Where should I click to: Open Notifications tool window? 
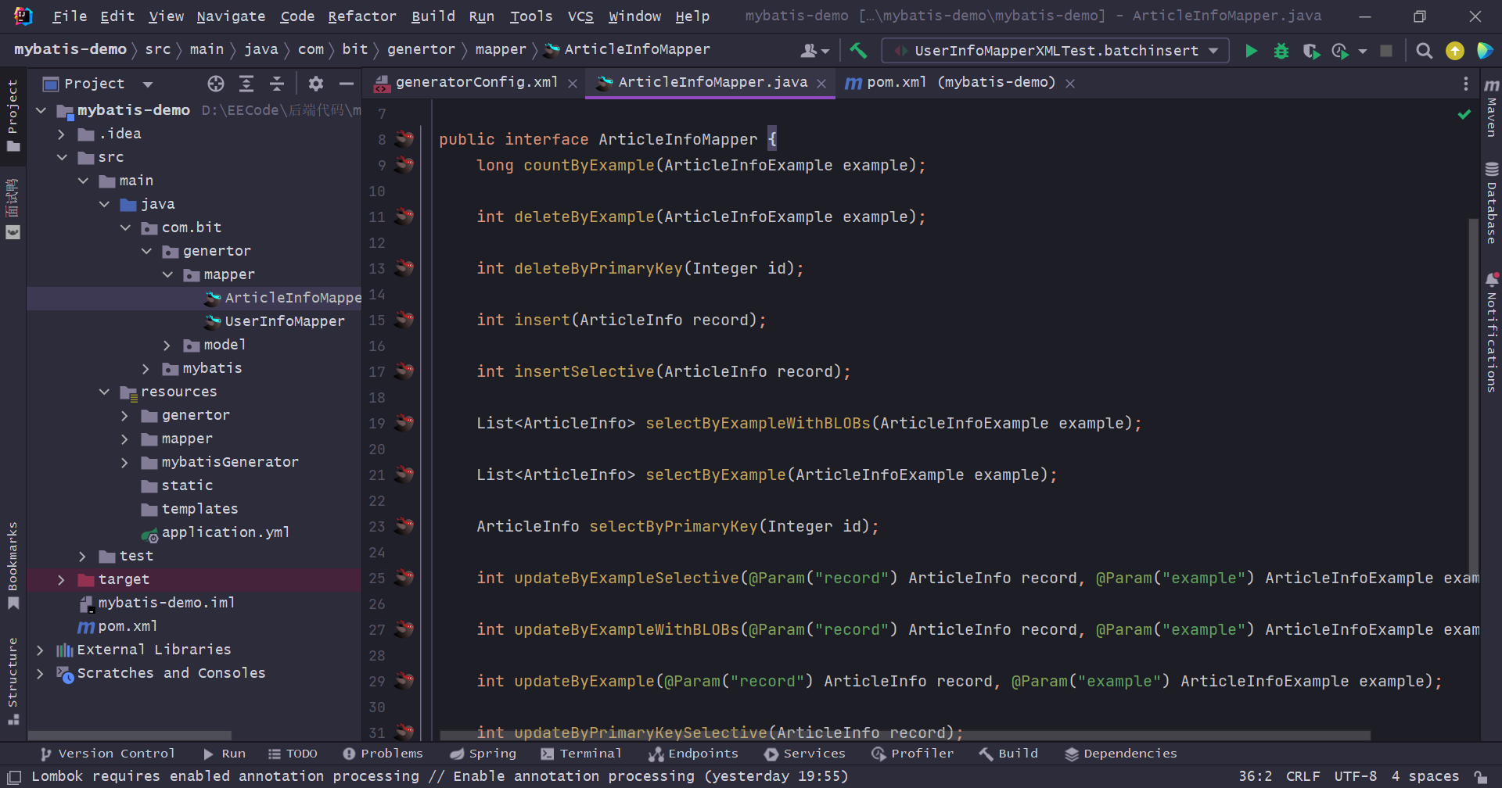1492,332
